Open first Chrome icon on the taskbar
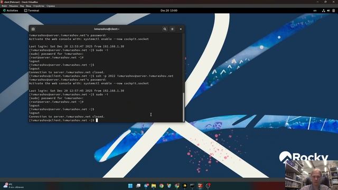Screen dimensions: 338x190 (161, 186)
